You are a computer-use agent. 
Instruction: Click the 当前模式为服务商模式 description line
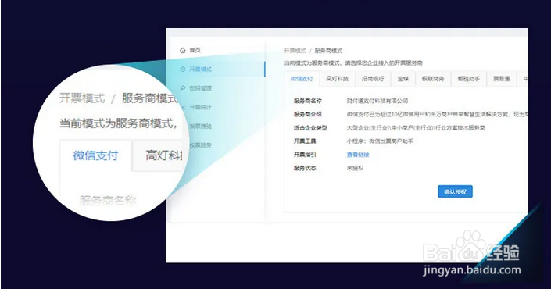353,63
